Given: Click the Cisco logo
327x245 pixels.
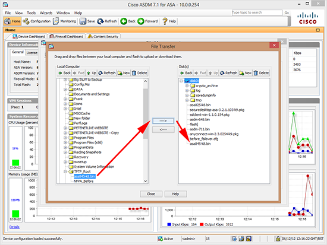Looking at the screenshot, I should click(x=308, y=18).
